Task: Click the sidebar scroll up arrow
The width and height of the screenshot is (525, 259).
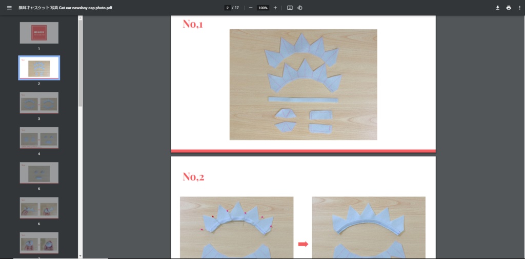Action: (x=80, y=18)
